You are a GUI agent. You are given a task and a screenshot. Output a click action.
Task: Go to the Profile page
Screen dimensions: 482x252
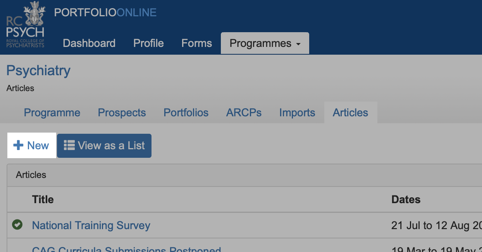pyautogui.click(x=148, y=43)
